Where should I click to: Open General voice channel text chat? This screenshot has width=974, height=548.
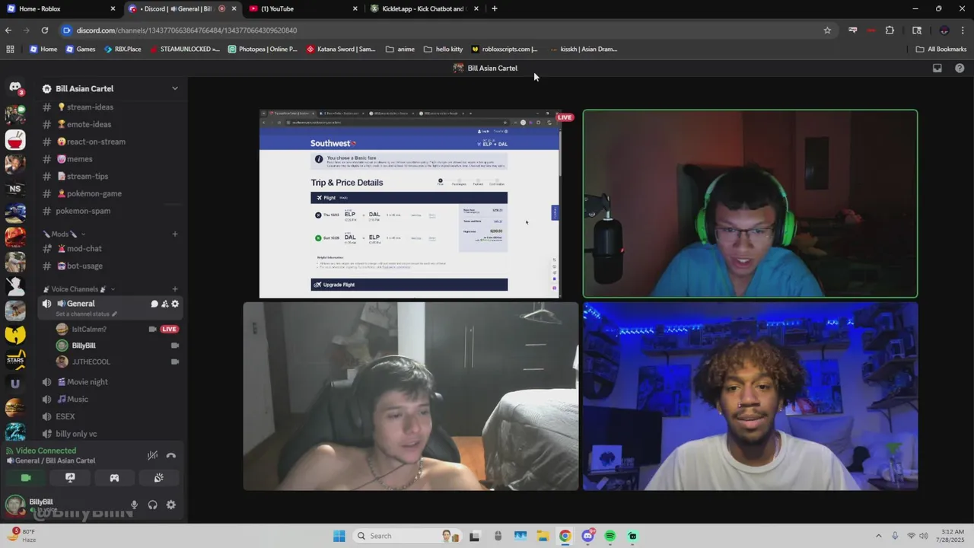coord(154,304)
